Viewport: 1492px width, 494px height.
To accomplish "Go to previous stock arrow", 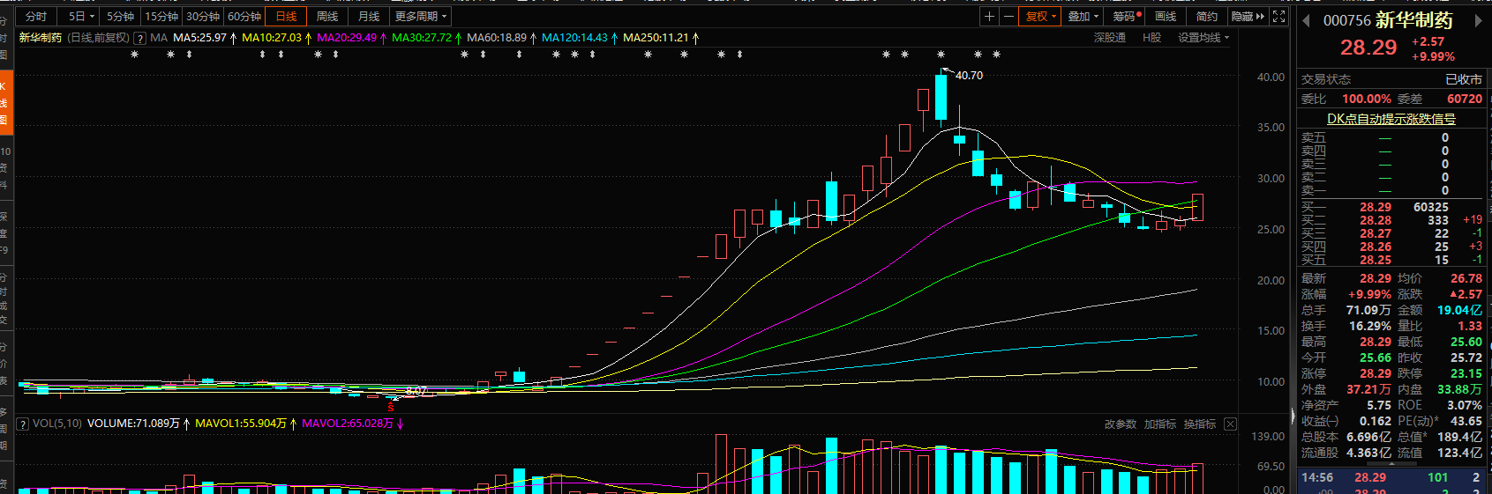I will coord(1307,20).
